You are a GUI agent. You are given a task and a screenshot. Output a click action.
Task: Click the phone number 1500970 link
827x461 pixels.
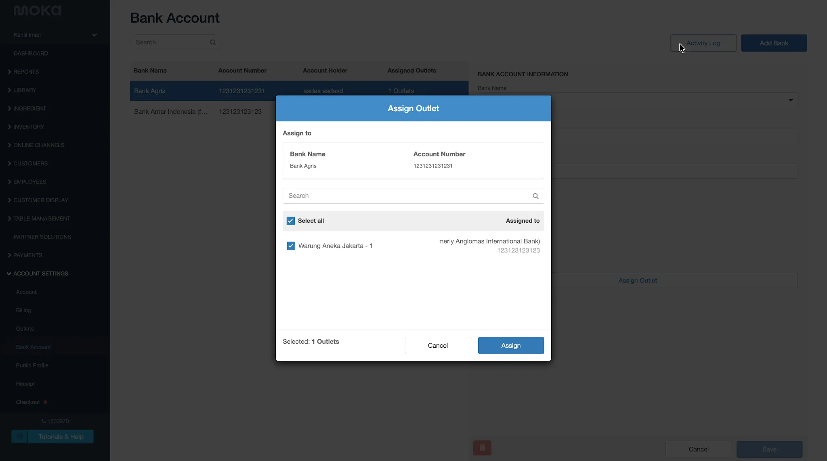[x=55, y=421]
